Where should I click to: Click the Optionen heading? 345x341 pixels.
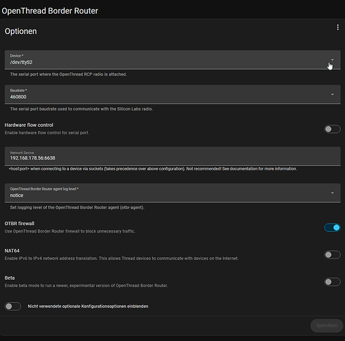click(x=20, y=31)
